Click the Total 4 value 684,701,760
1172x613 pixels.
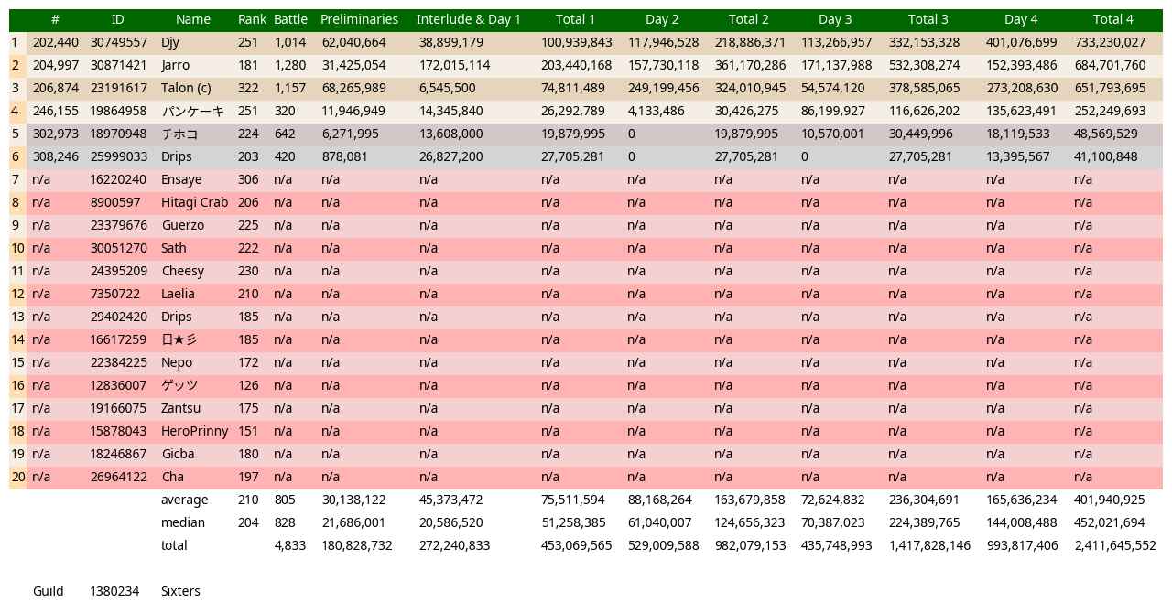pyautogui.click(x=1110, y=65)
